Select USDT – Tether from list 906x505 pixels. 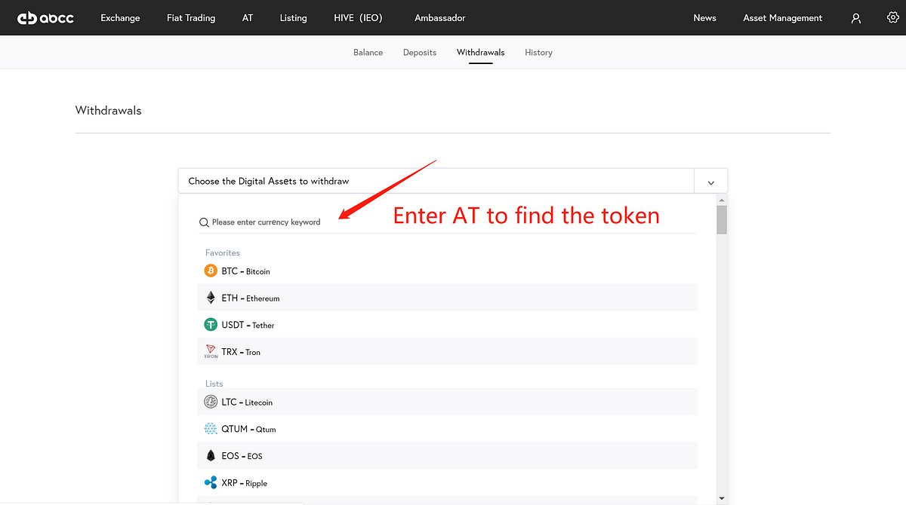(x=447, y=325)
